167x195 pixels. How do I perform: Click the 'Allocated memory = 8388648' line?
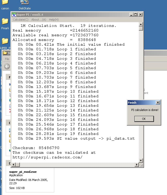click(x=54, y=40)
